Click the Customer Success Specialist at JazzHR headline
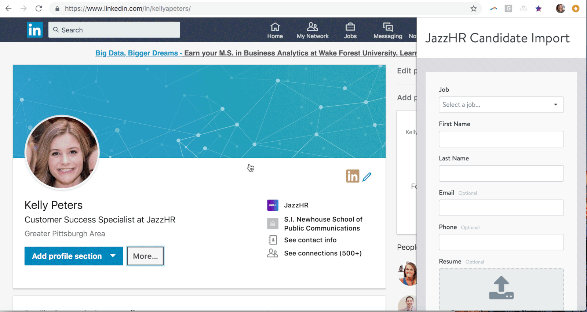This screenshot has height=312, width=587. tap(100, 220)
